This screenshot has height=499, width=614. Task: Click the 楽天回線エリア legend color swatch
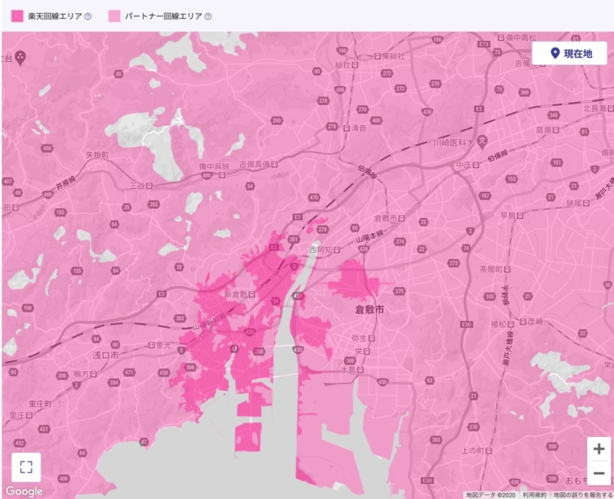click(x=17, y=16)
